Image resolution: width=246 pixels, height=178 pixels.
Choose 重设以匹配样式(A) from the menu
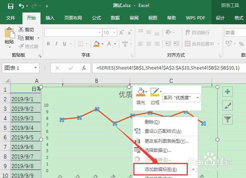click(165, 131)
